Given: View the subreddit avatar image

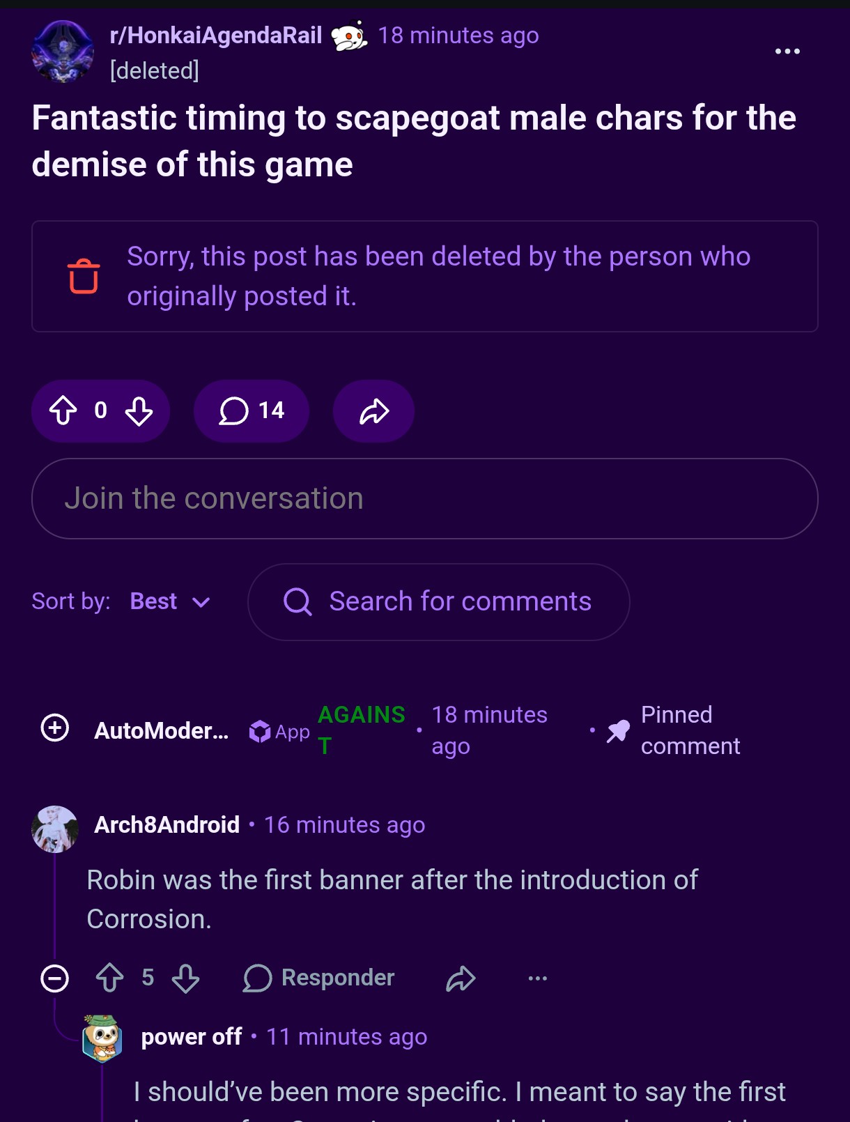Looking at the screenshot, I should click(x=63, y=52).
